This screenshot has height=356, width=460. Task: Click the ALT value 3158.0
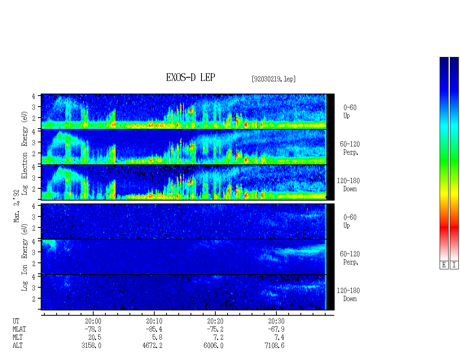pos(91,346)
